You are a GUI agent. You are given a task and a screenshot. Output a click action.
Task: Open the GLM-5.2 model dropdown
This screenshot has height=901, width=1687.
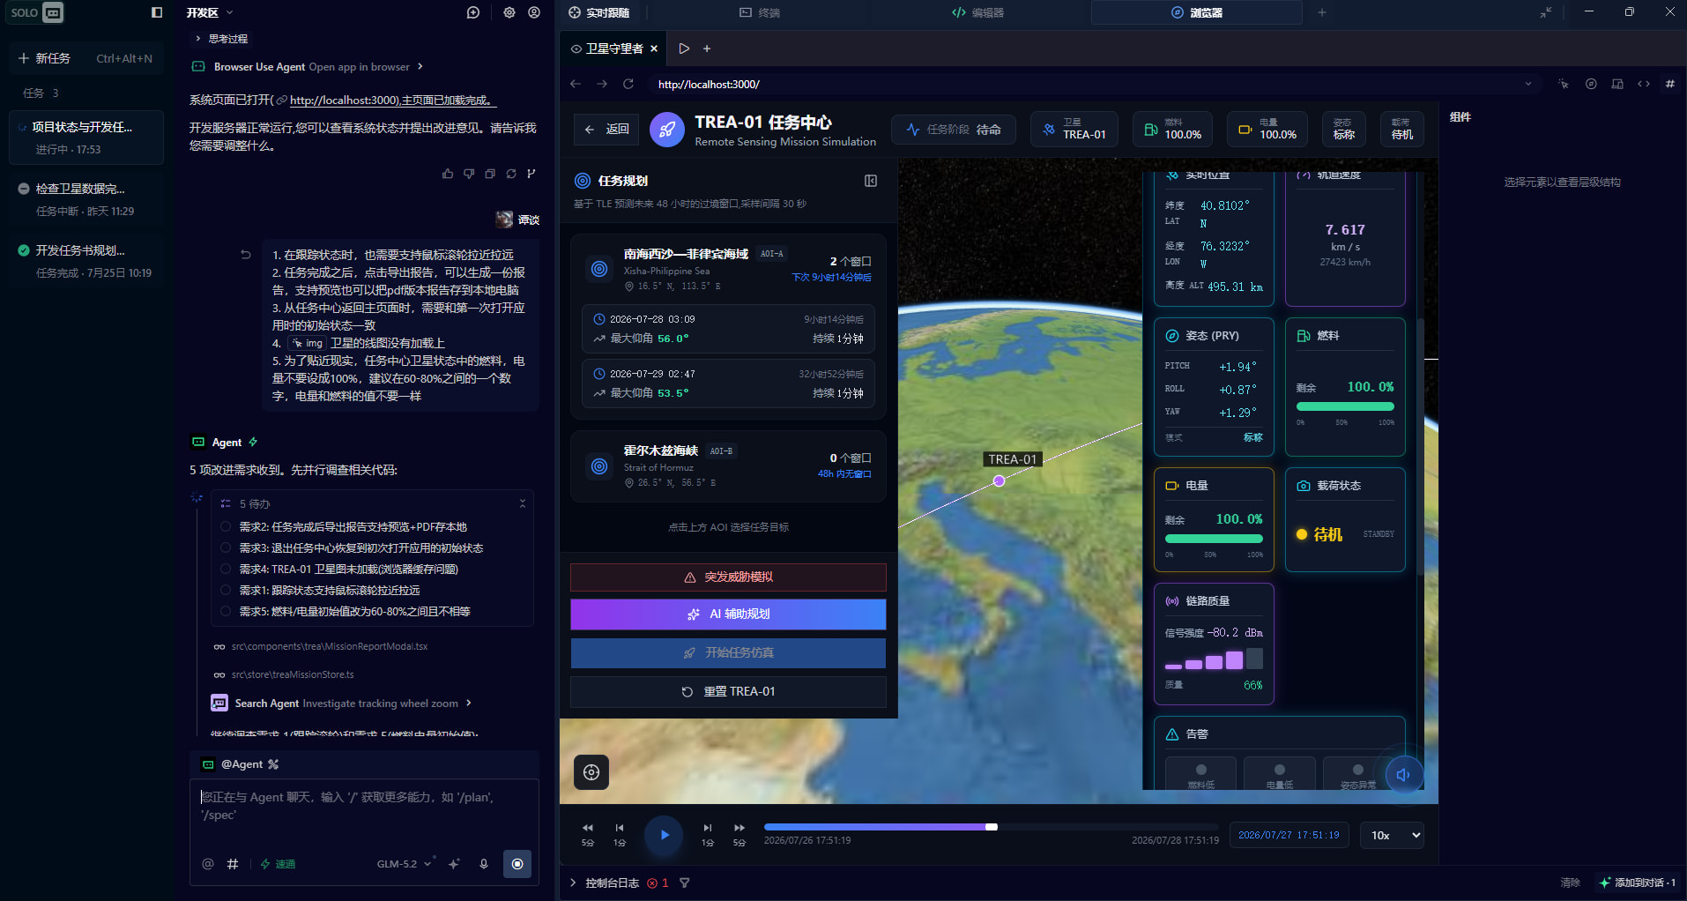coord(404,864)
